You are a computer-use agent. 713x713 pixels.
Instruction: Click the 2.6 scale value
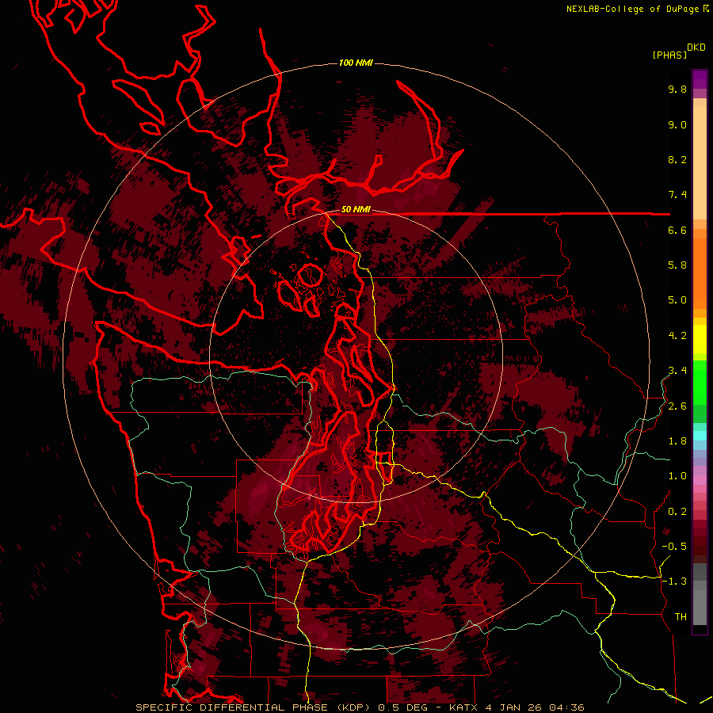click(x=677, y=406)
